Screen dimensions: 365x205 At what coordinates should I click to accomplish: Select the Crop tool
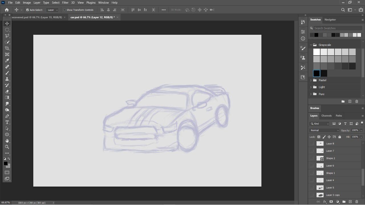pos(7,48)
